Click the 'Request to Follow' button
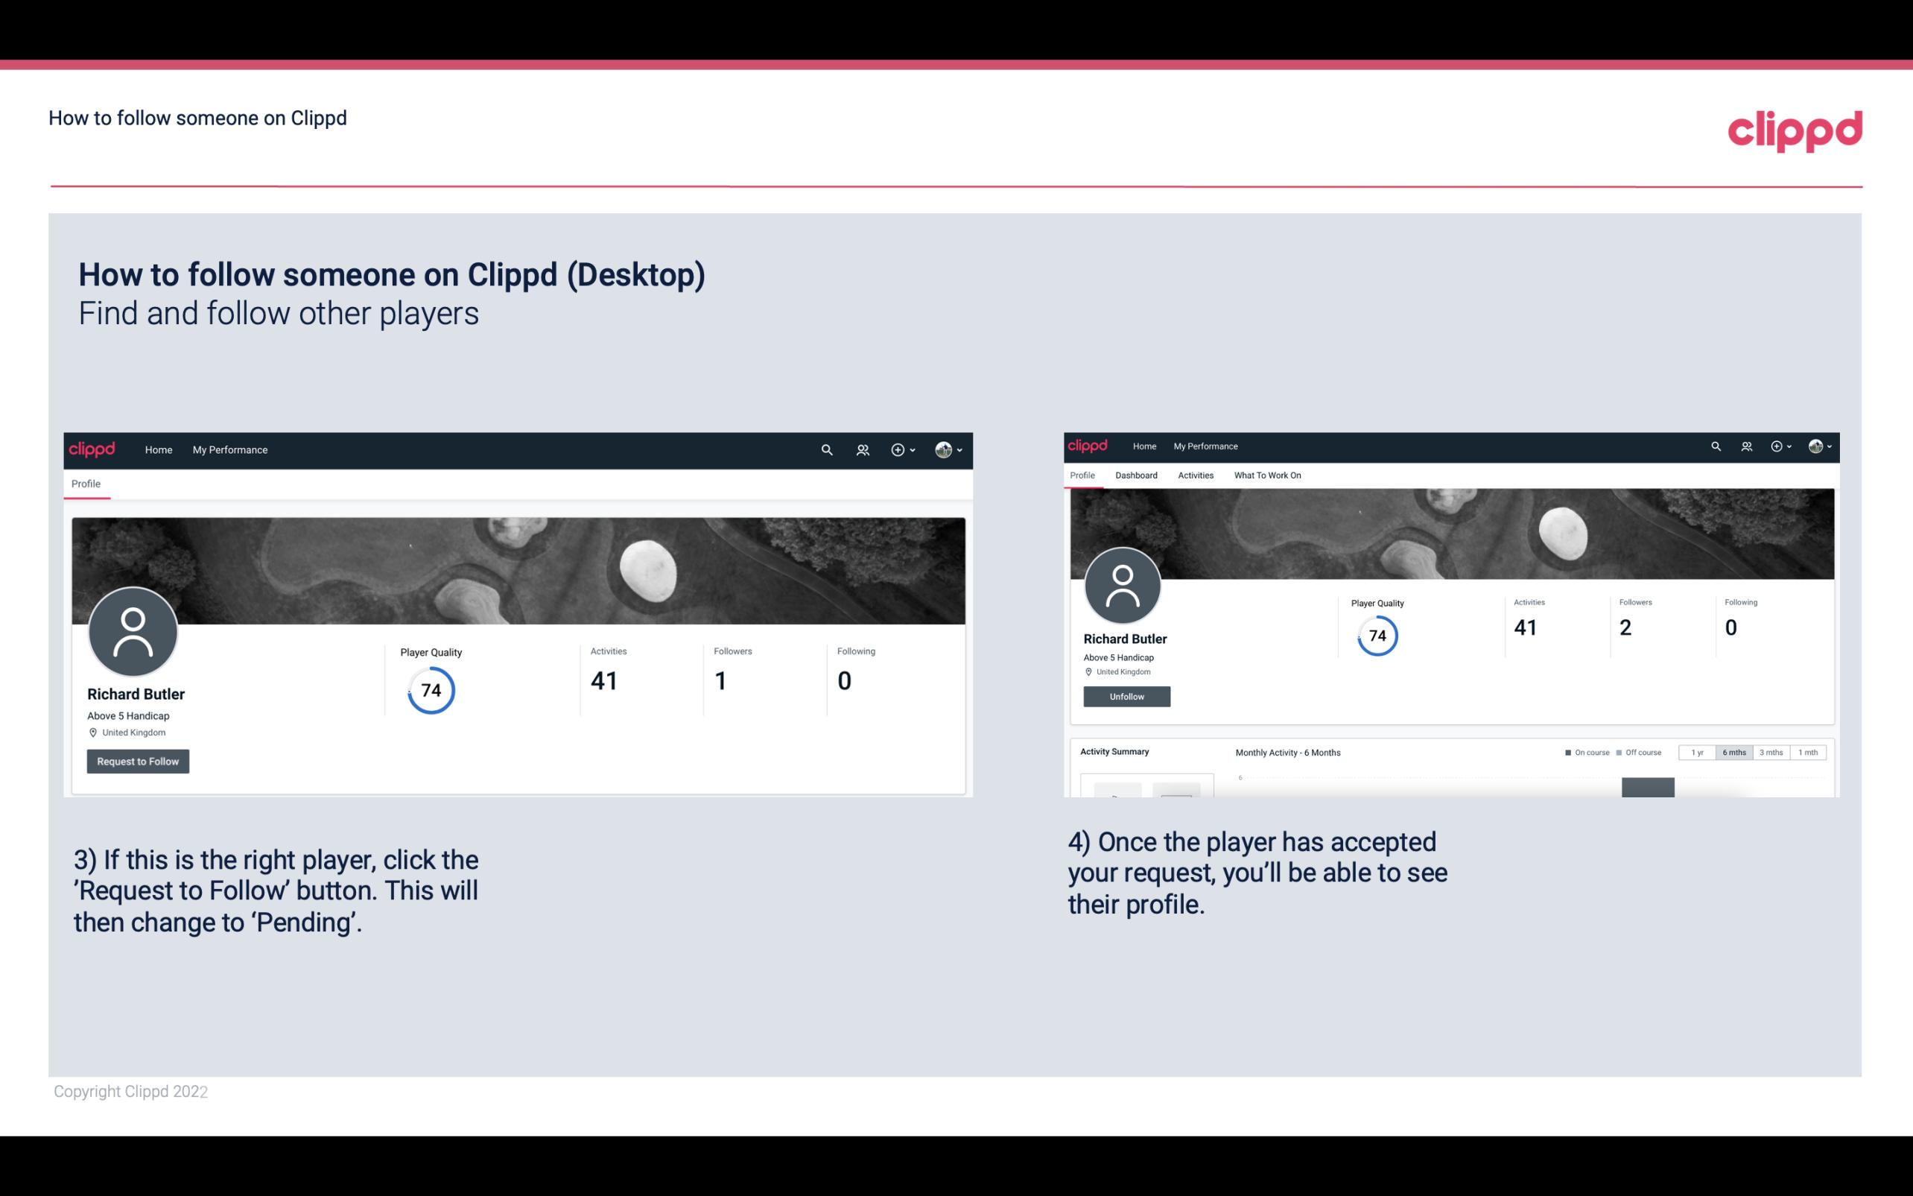This screenshot has width=1913, height=1196. [x=138, y=761]
